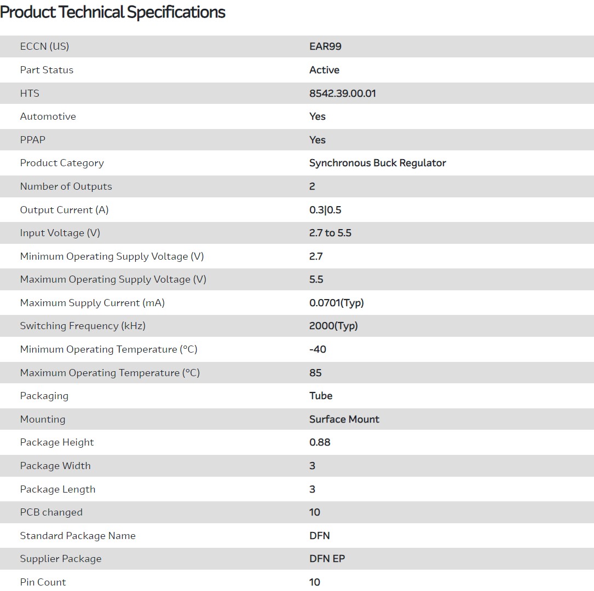Select the EAR99 ECCN value
The width and height of the screenshot is (594, 591).
(x=325, y=46)
